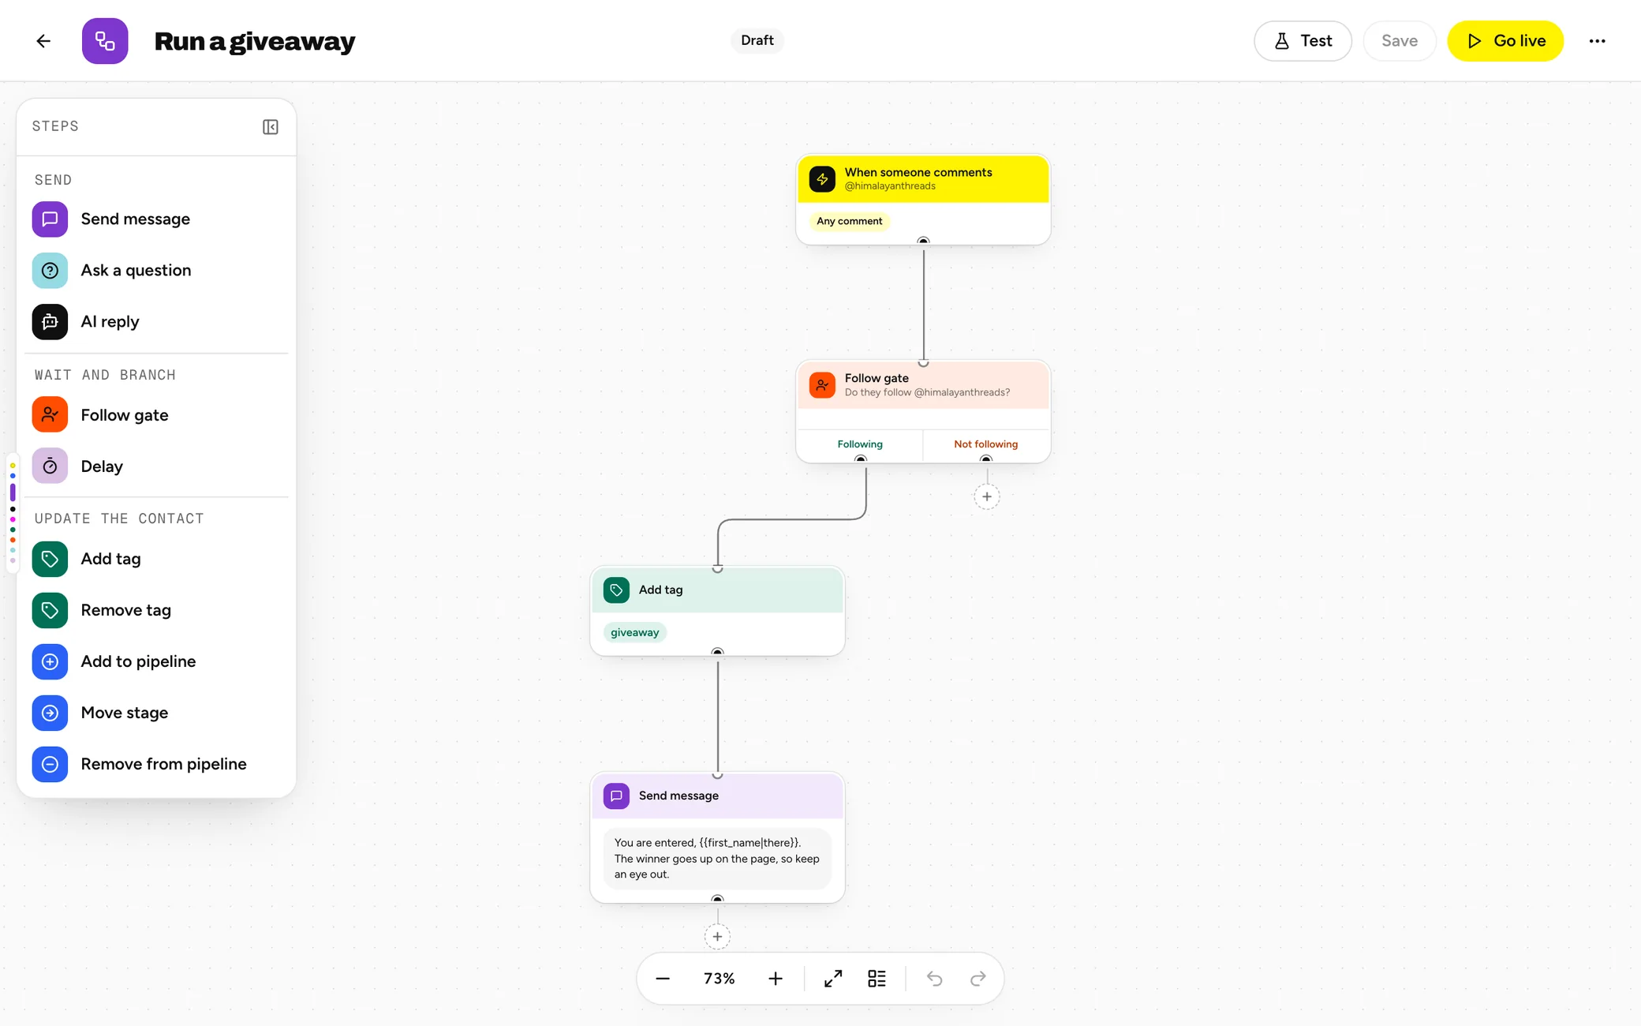Click the Run a giveaway title
This screenshot has width=1641, height=1026.
point(255,41)
